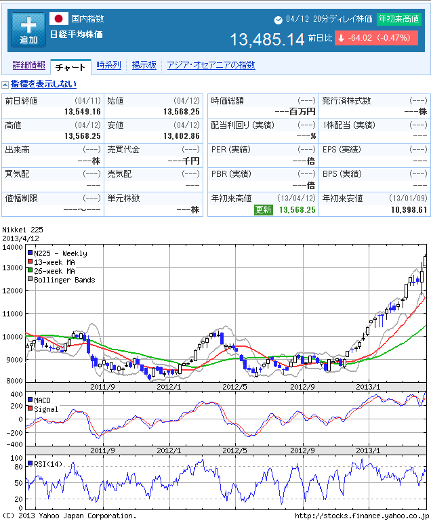Click the blue MACD legend swatch
Screen dimensions: 431x523
coord(30,400)
